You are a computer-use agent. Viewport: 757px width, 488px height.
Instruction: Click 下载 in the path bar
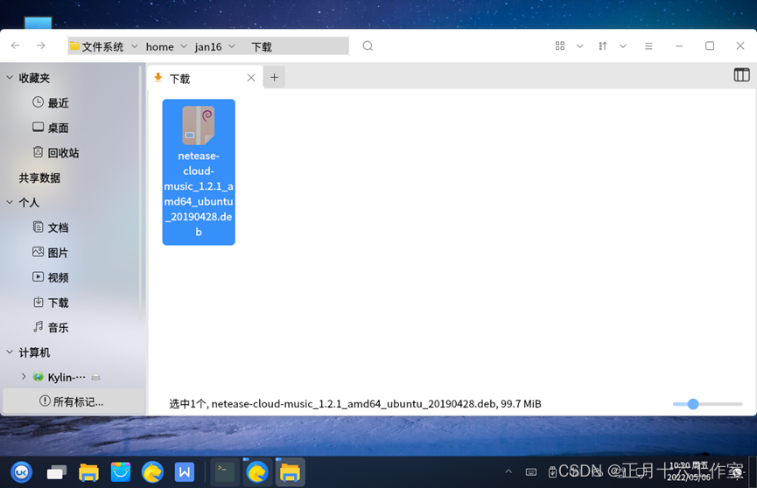262,47
